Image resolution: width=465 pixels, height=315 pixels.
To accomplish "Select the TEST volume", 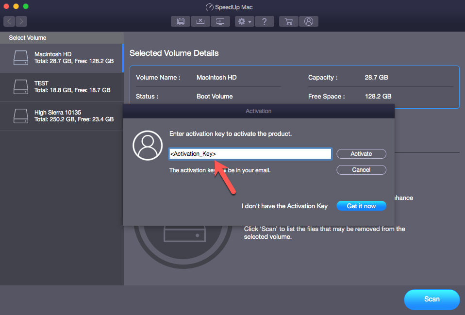I will (x=62, y=87).
